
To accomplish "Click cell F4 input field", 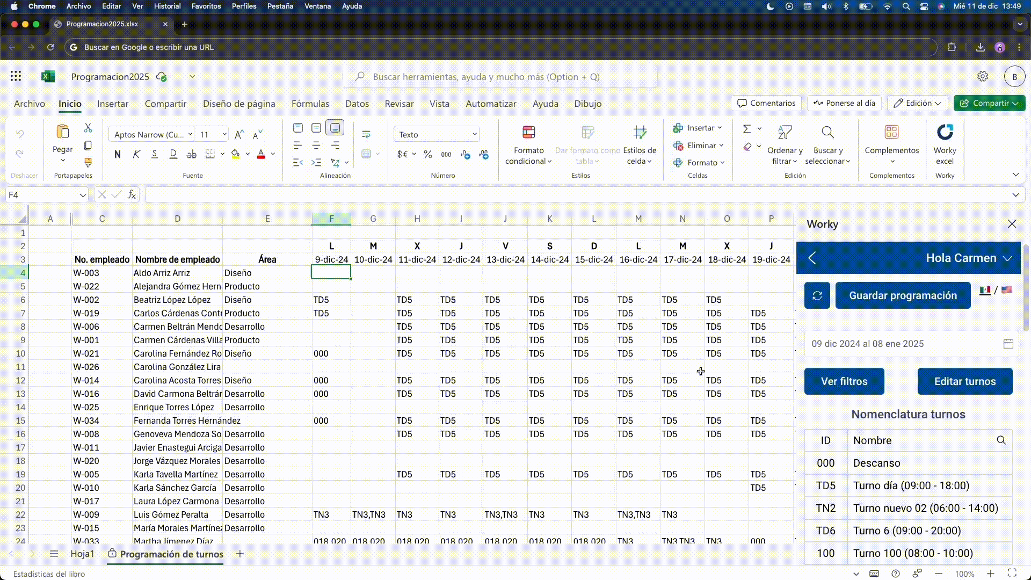I will [331, 273].
